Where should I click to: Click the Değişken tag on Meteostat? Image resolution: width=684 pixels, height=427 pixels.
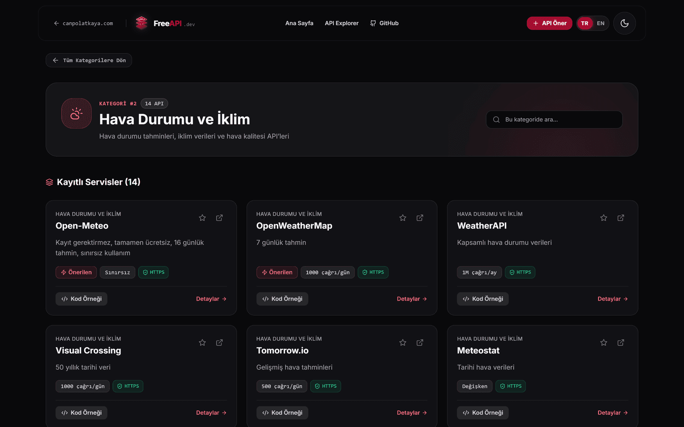475,386
